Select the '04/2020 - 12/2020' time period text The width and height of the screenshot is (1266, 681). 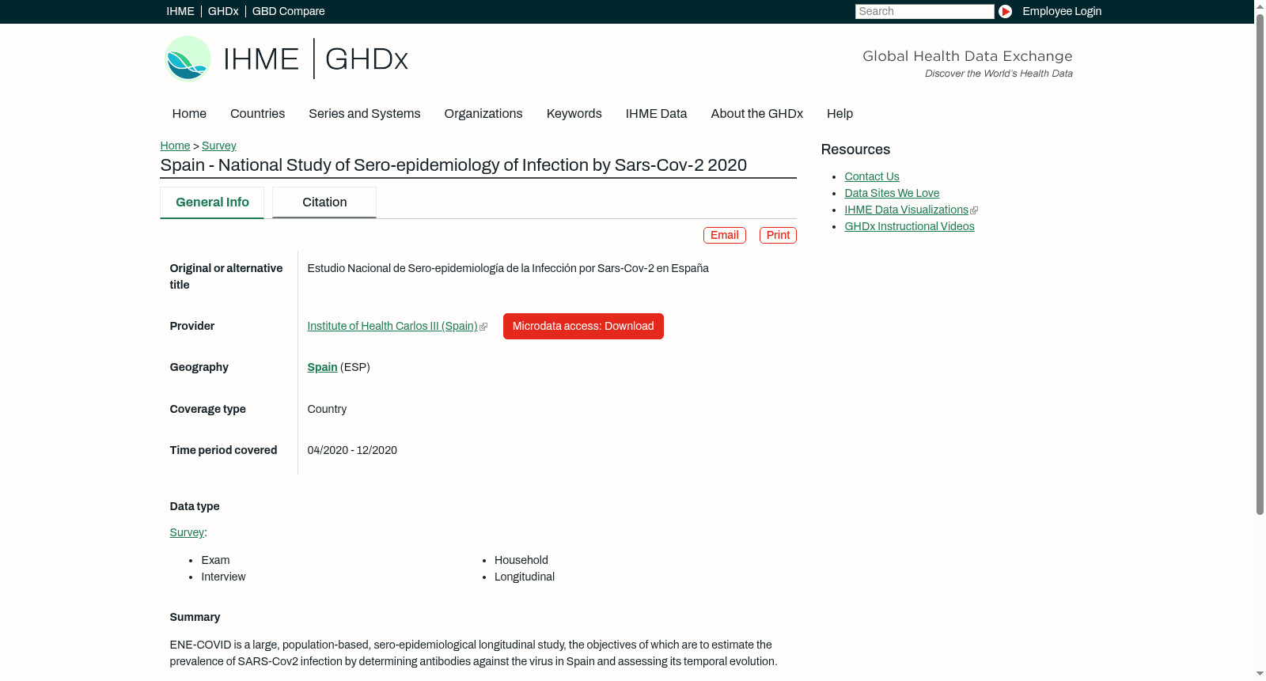pyautogui.click(x=352, y=450)
